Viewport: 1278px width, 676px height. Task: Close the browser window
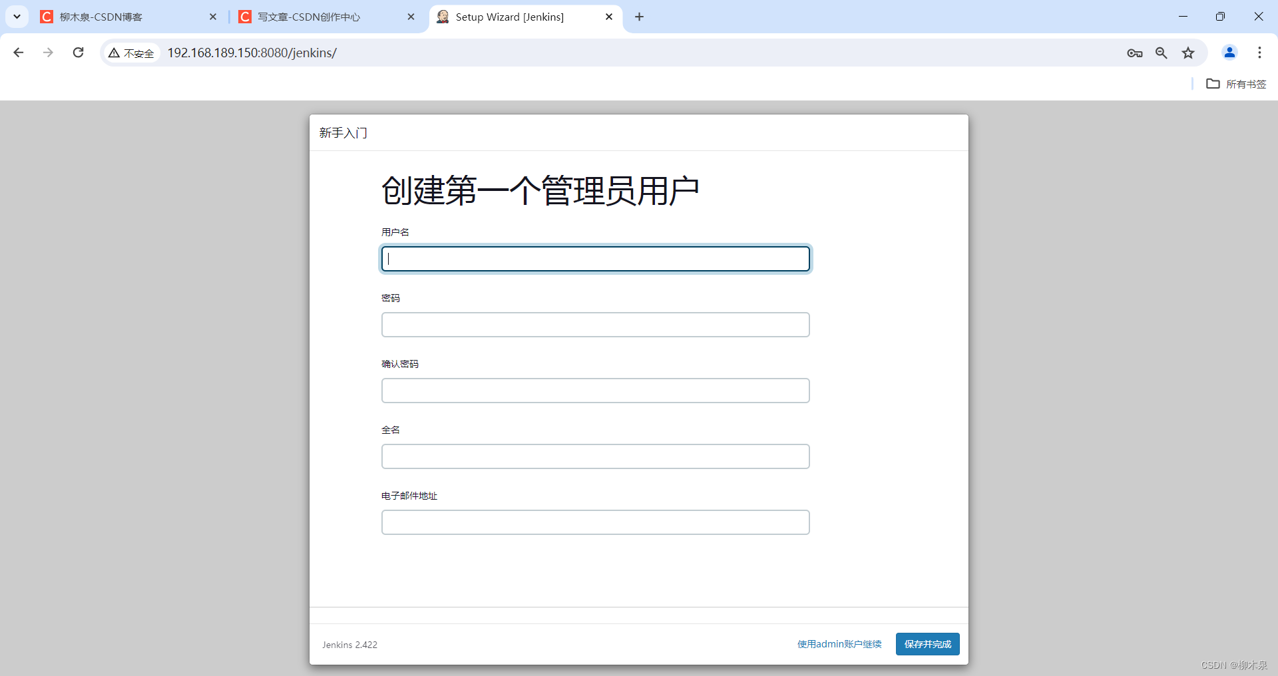(x=1258, y=17)
